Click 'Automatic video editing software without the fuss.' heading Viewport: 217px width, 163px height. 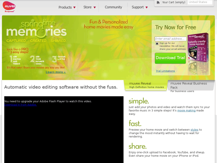point(61,87)
